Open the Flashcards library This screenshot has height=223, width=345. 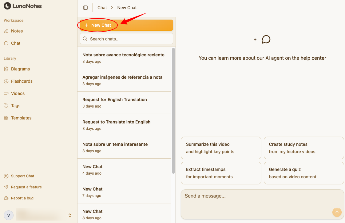[x=22, y=81]
